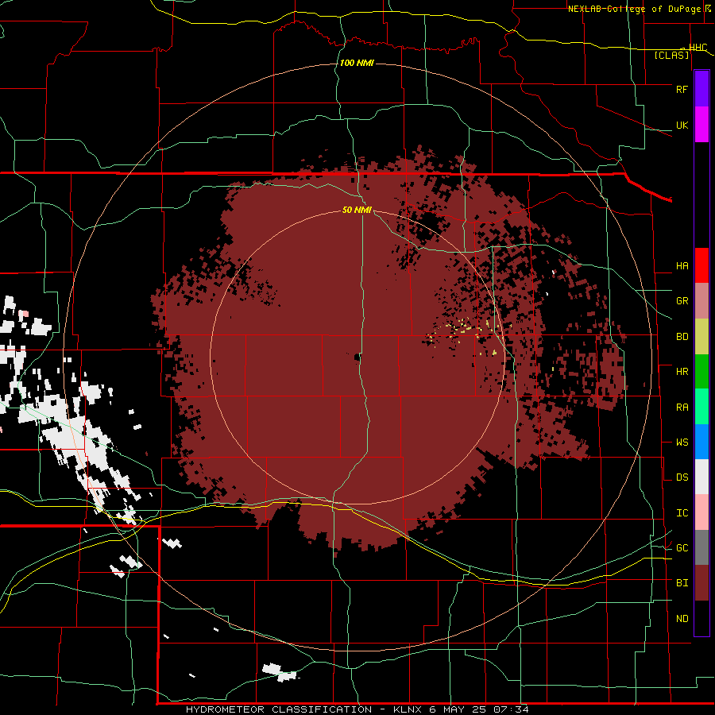This screenshot has height=715, width=715.
Task: Click the brown BI legend swatch
Action: pyautogui.click(x=701, y=583)
